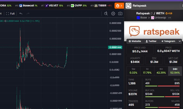The width and height of the screenshot is (183, 109).
Task: Take a chart snapshot with camera icon
Action: (x=120, y=14)
